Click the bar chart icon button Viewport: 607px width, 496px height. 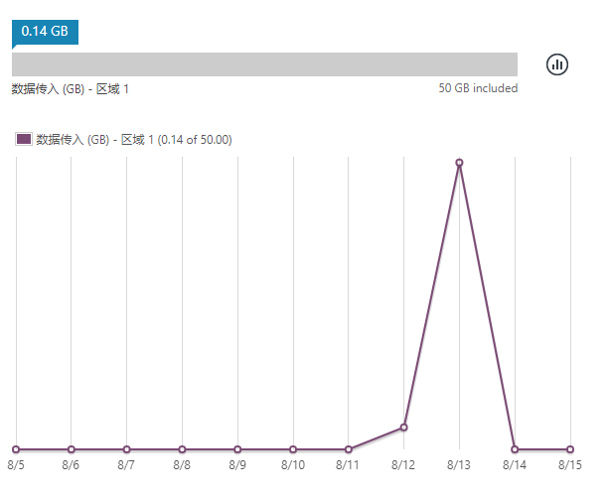click(557, 64)
